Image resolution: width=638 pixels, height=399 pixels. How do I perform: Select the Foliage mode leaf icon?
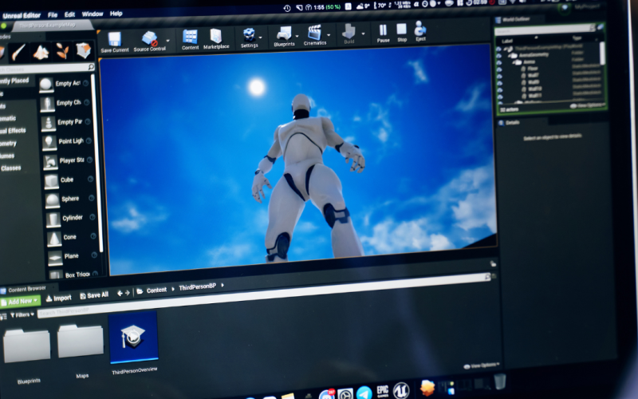tap(62, 51)
